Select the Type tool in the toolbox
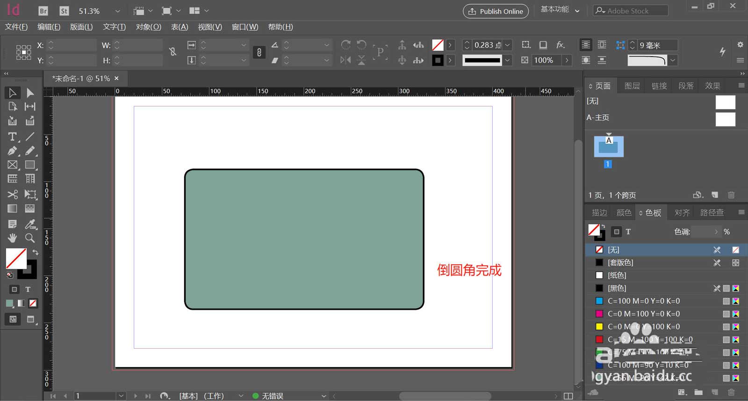748x401 pixels. (13, 136)
